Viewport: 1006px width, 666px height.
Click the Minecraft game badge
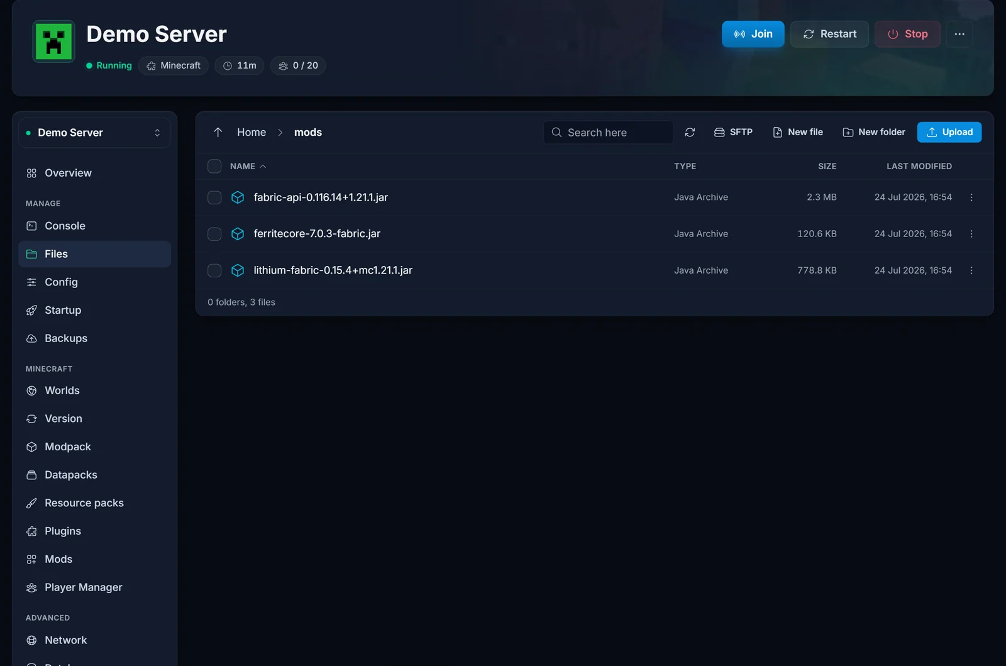(174, 65)
